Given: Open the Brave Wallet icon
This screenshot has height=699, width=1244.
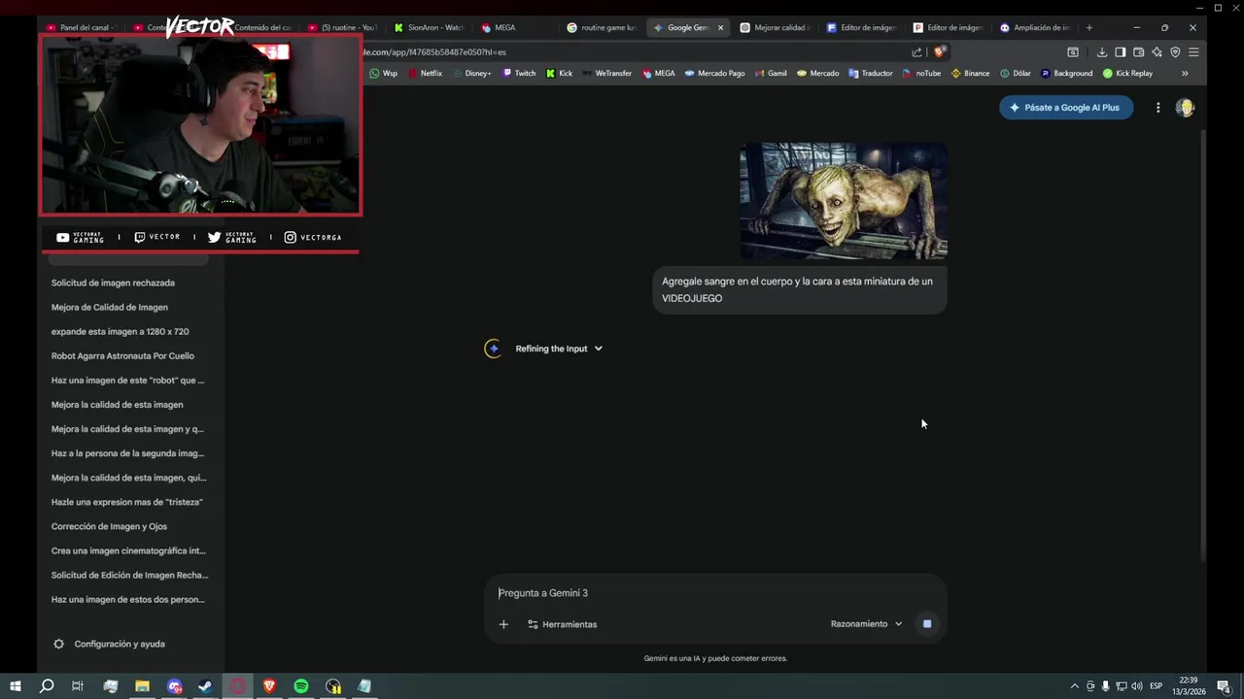Looking at the screenshot, I should 1139,52.
